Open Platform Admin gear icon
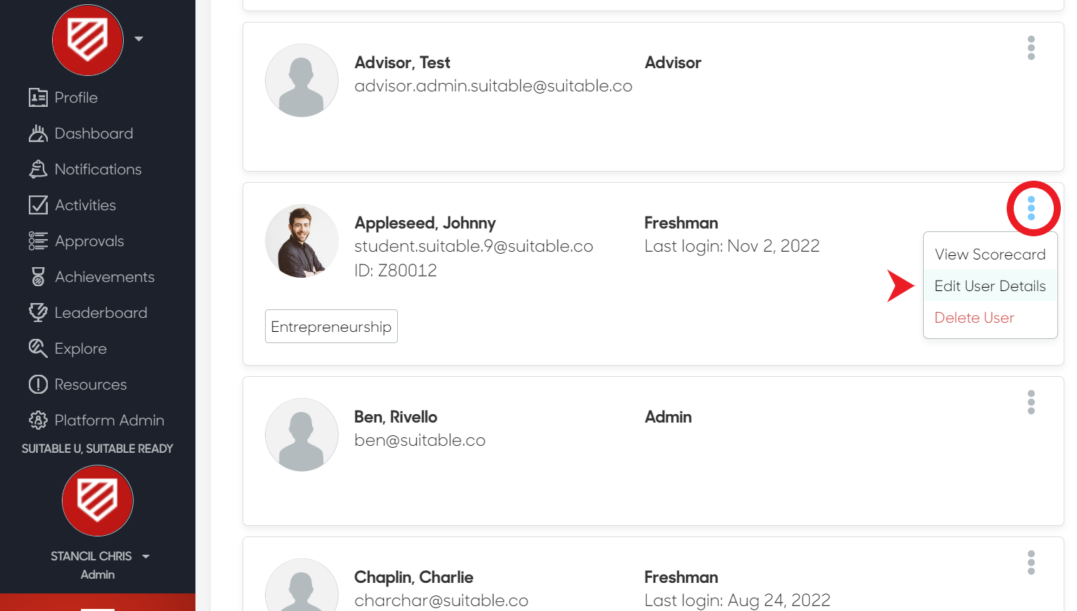This screenshot has height=611, width=1077. point(38,420)
